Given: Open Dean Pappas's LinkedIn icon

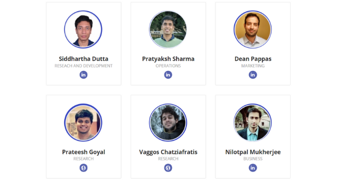Looking at the screenshot, I should click(x=253, y=75).
